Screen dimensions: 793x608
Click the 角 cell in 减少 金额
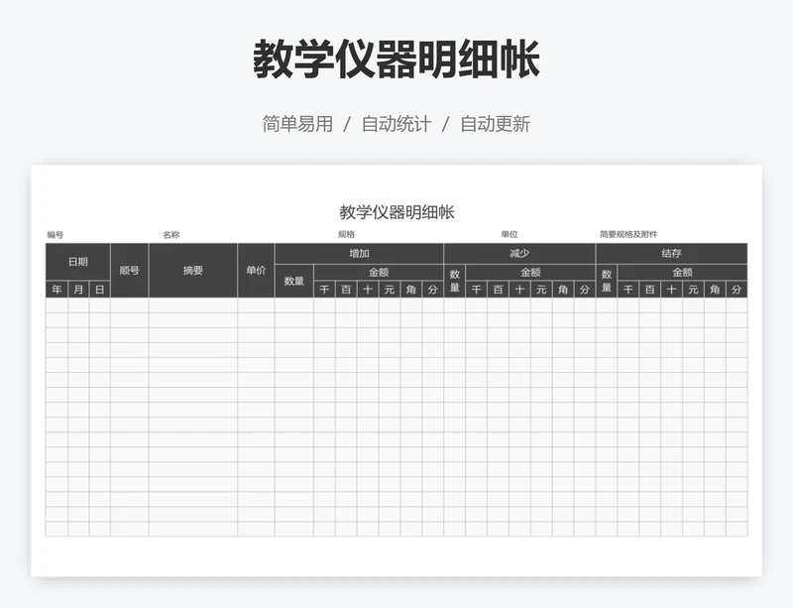563,289
